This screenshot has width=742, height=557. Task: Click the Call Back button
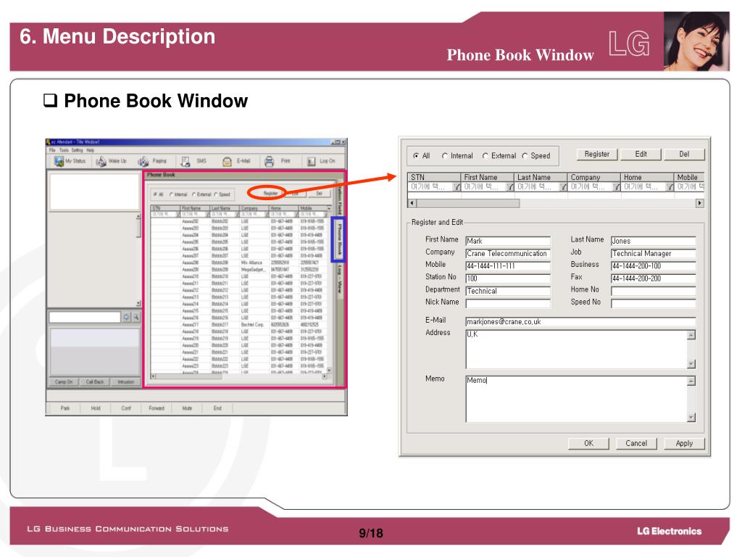tap(95, 381)
